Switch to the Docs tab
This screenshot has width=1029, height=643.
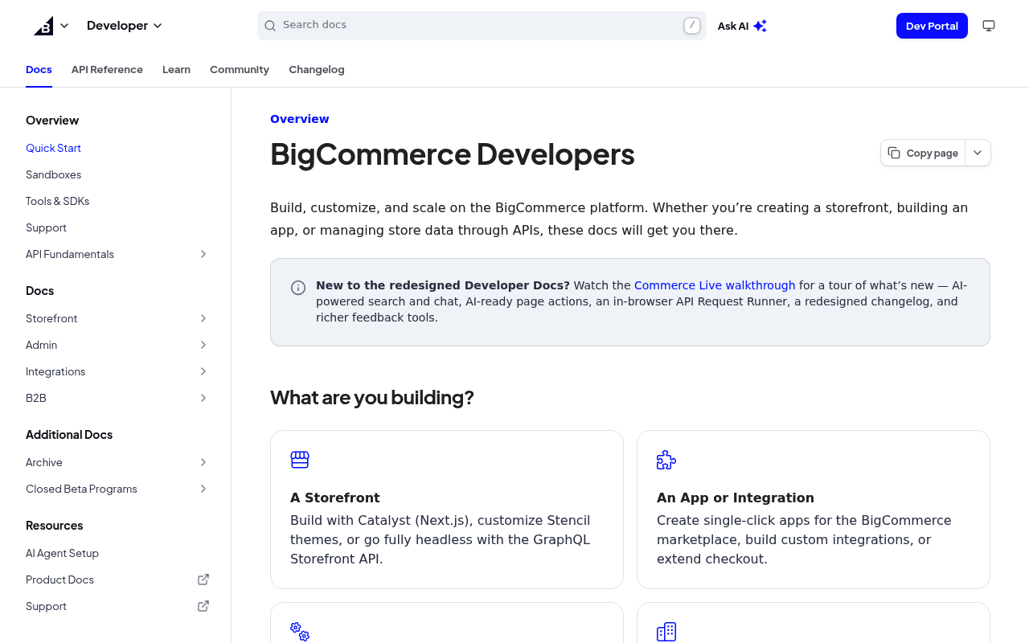click(x=39, y=70)
